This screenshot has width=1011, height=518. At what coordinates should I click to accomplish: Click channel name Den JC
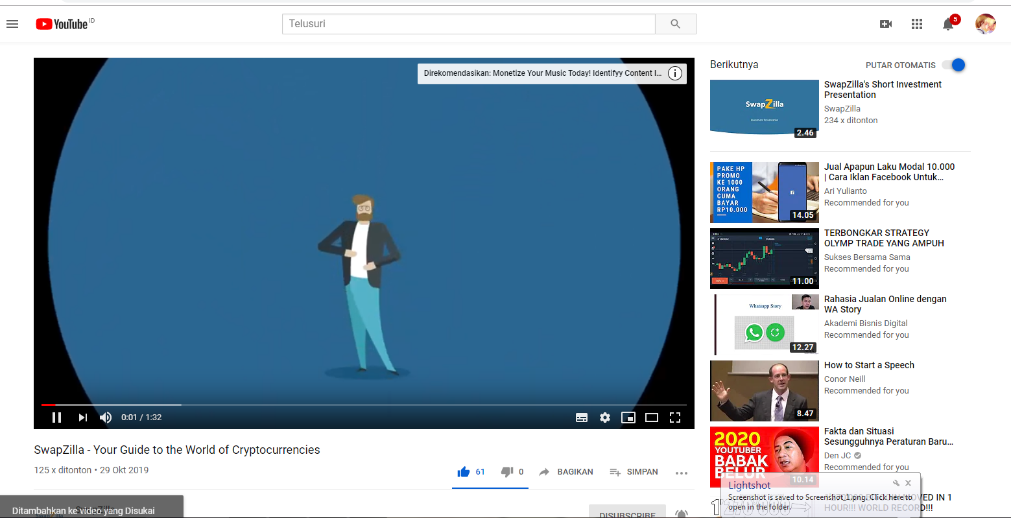837,456
